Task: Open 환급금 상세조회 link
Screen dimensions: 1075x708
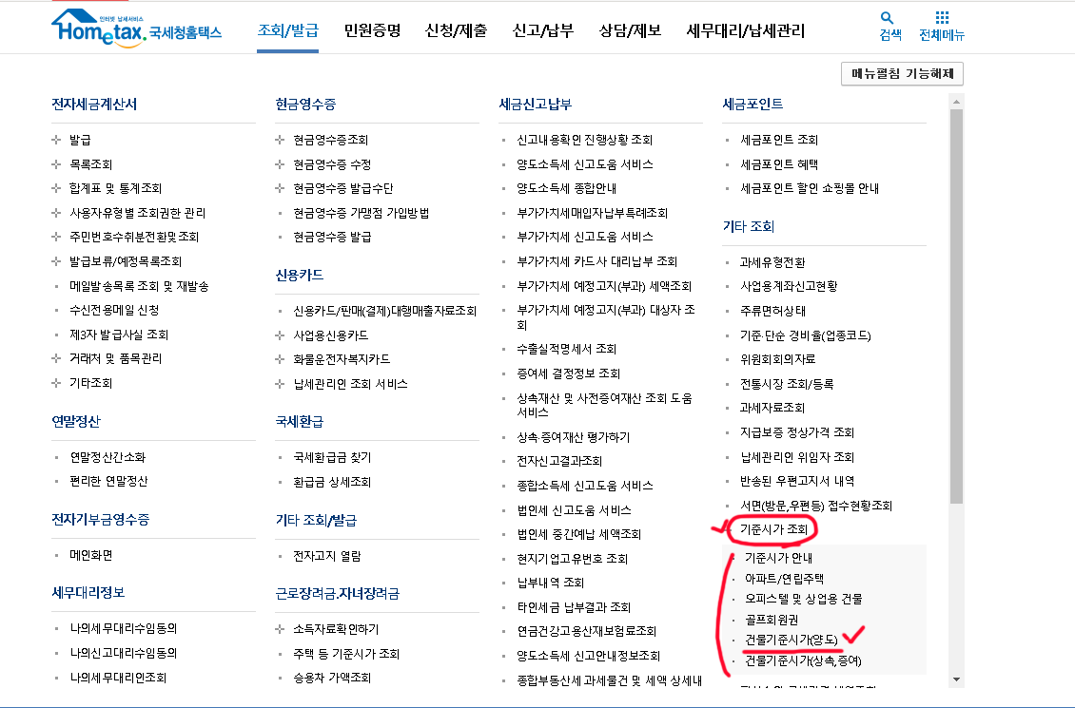Action: [333, 482]
